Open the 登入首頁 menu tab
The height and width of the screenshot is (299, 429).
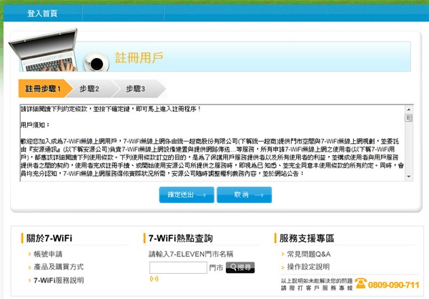pyautogui.click(x=42, y=13)
